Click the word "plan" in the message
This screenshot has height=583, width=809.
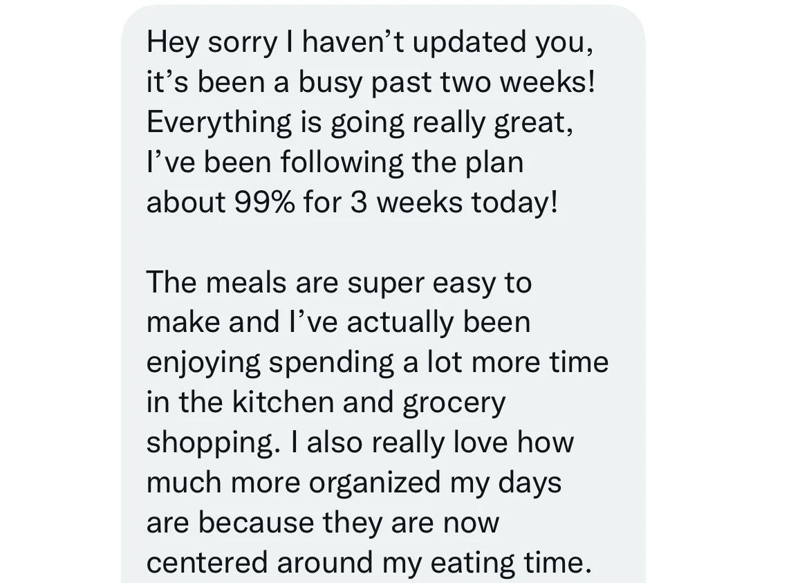(494, 163)
